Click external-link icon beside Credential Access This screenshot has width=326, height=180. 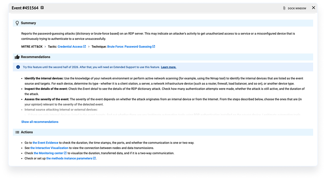click(84, 46)
